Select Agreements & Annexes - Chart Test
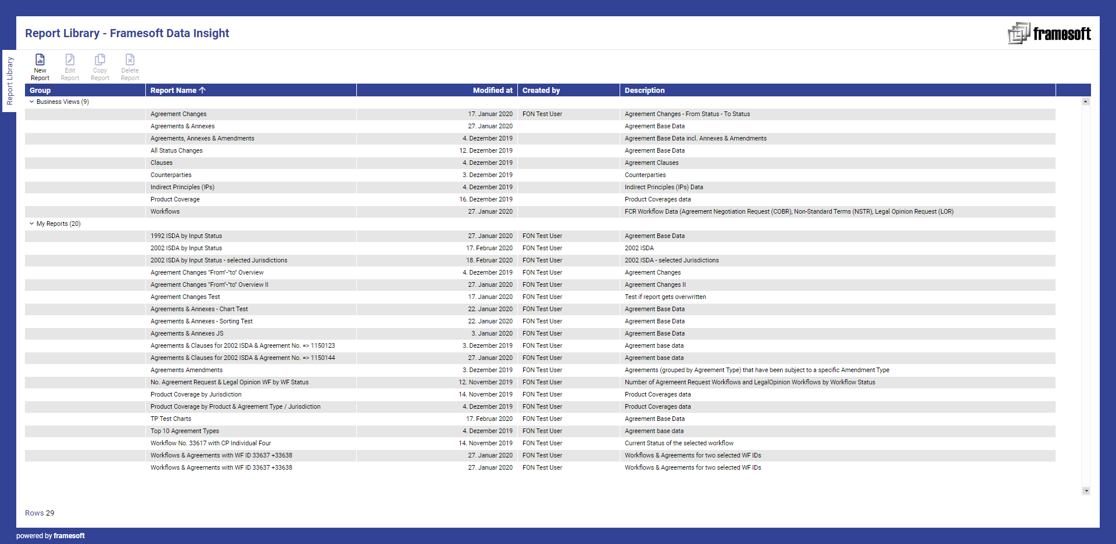This screenshot has height=544, width=1116. [x=199, y=309]
